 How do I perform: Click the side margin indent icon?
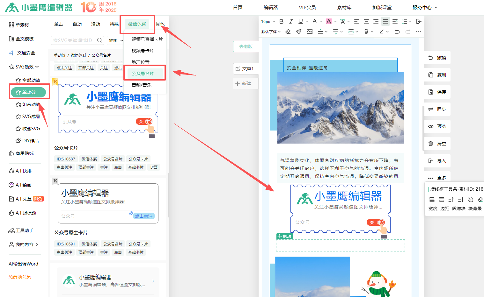[351, 32]
